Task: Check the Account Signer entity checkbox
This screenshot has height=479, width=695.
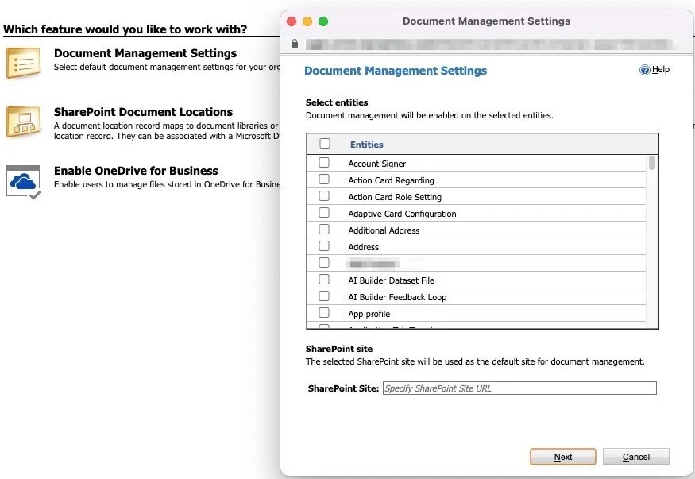Action: (324, 163)
